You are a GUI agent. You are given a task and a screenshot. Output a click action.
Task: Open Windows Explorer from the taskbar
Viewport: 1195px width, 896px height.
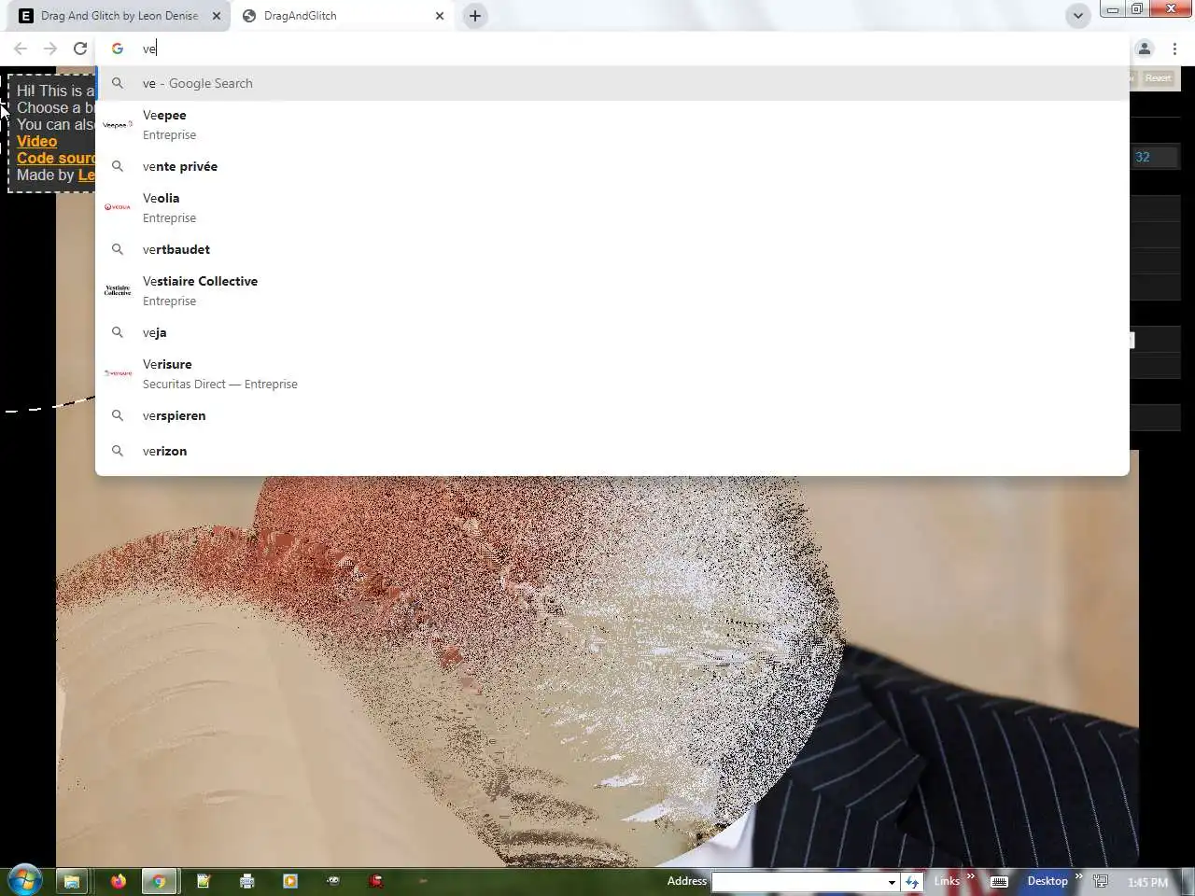(72, 881)
